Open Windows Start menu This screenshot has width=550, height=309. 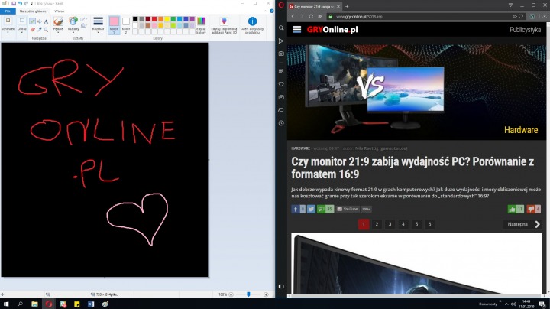[6, 304]
